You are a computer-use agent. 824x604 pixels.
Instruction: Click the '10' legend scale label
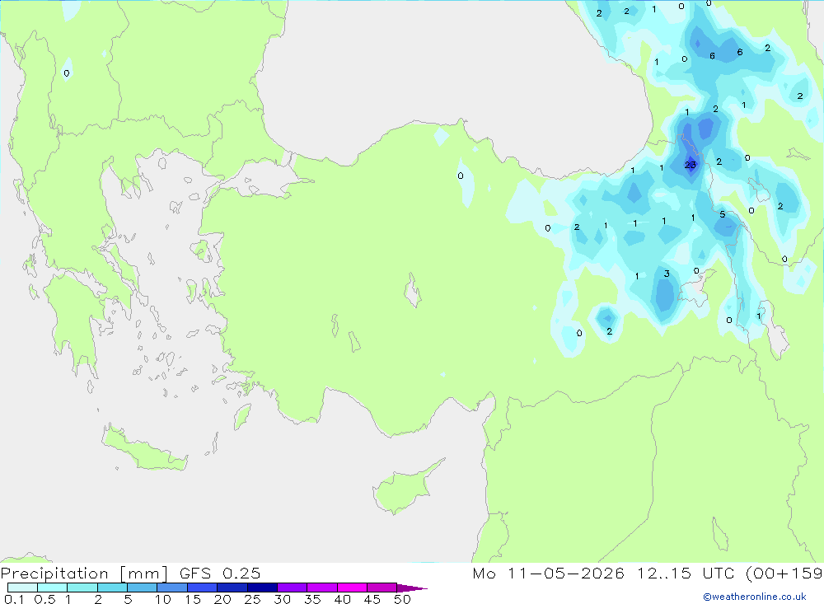tap(163, 599)
